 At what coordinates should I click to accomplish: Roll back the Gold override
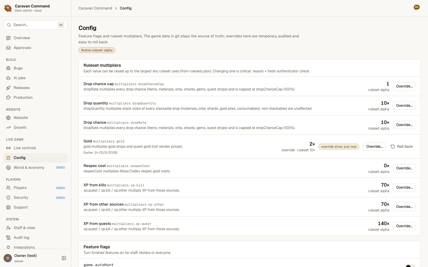(x=402, y=147)
